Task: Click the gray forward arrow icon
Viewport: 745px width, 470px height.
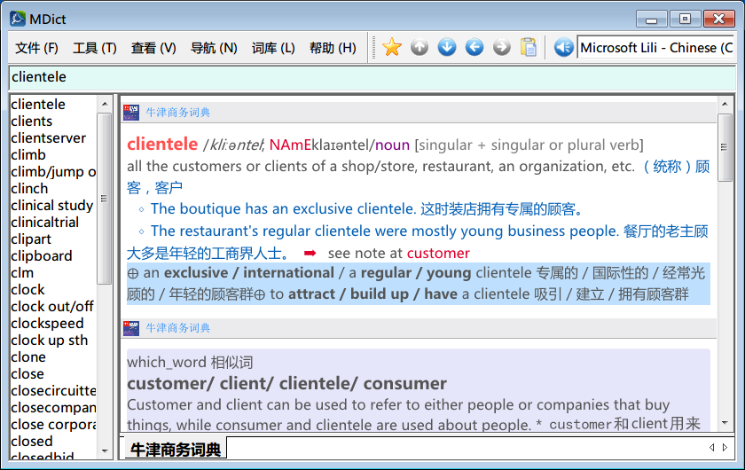Action: tap(502, 48)
